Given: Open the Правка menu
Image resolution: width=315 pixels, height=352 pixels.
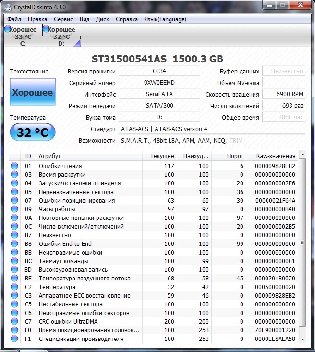Looking at the screenshot, I should (x=37, y=19).
